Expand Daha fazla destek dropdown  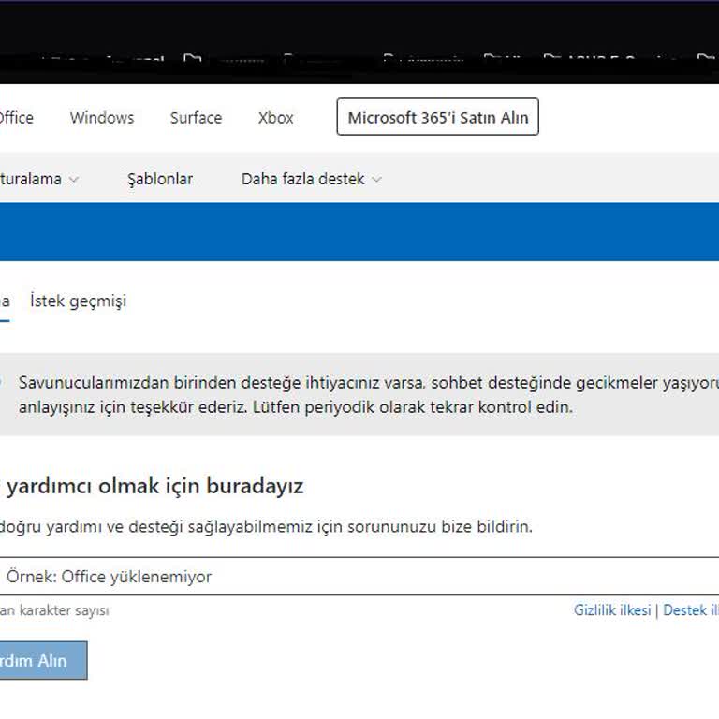tap(312, 179)
